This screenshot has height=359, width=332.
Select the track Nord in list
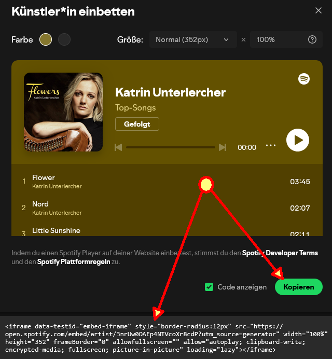coord(167,208)
